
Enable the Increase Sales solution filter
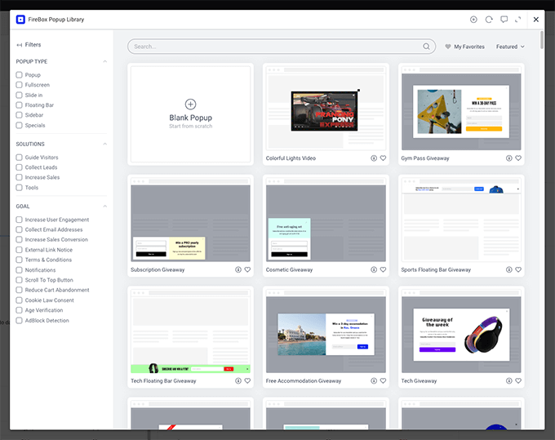[19, 177]
